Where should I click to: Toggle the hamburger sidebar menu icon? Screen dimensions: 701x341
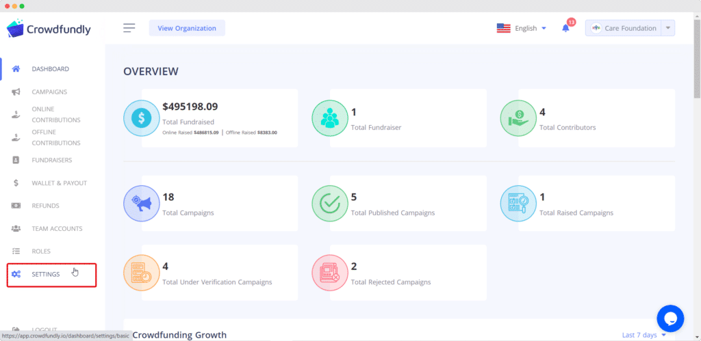(x=129, y=28)
